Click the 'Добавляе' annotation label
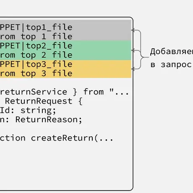The height and width of the screenshot is (193, 193). pyautogui.click(x=172, y=52)
